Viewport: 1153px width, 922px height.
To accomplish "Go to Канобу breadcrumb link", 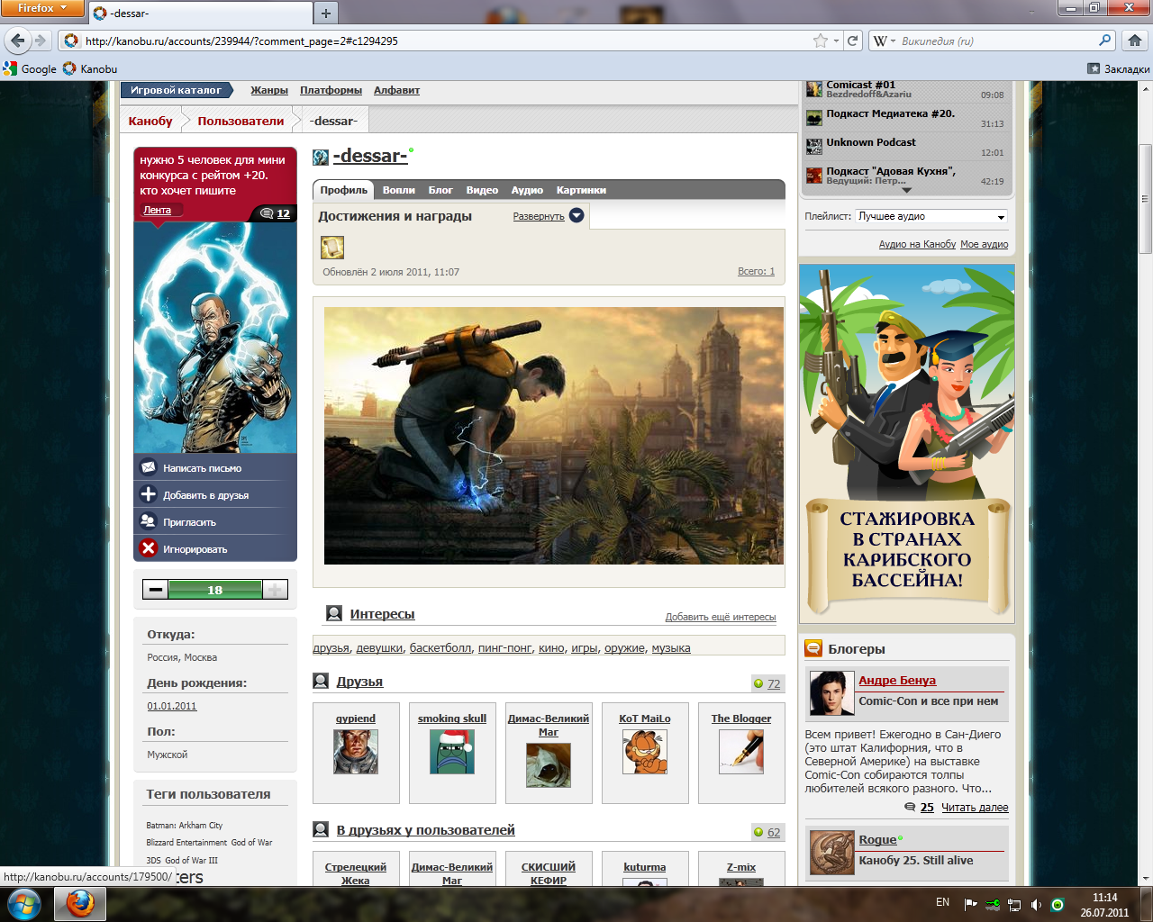I will click(150, 121).
